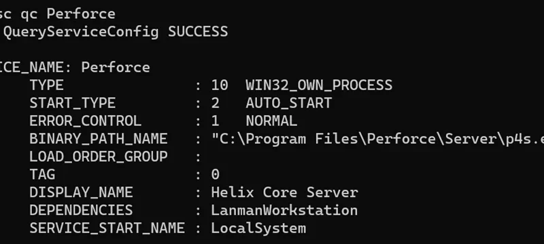The width and height of the screenshot is (544, 244).
Task: Click the ERROR_CONTROL label
Action: [x=86, y=121]
